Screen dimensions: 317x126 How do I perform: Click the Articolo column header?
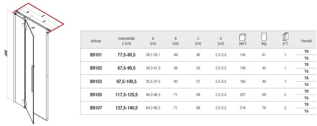(96, 41)
